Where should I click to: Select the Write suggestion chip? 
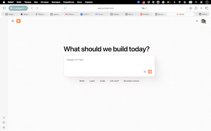pos(82,81)
